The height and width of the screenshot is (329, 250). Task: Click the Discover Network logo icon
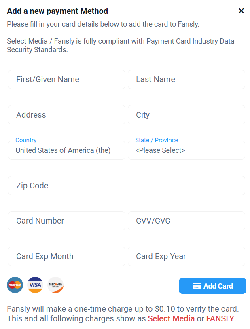tap(55, 285)
